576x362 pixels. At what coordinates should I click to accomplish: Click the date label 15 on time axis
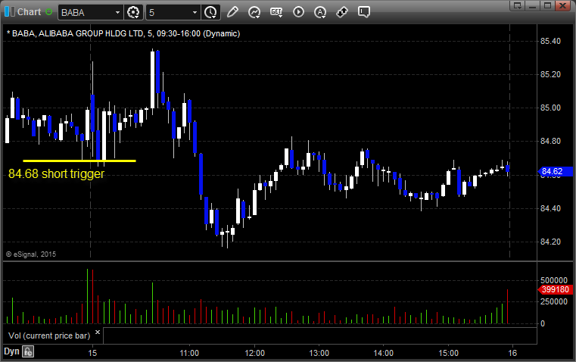pyautogui.click(x=92, y=353)
